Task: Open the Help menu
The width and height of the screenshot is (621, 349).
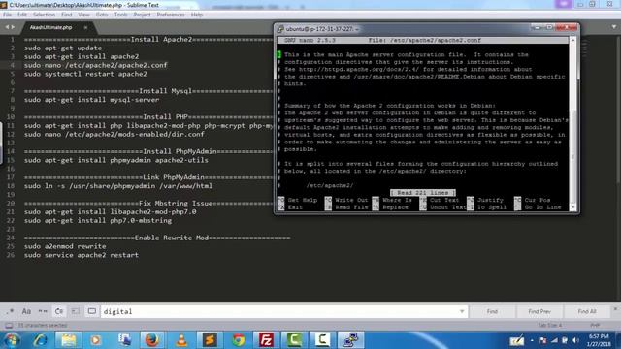Action: pos(197,15)
